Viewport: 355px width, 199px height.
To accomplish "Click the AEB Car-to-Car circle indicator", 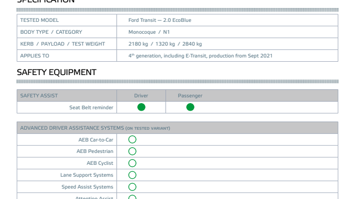I will click(132, 140).
